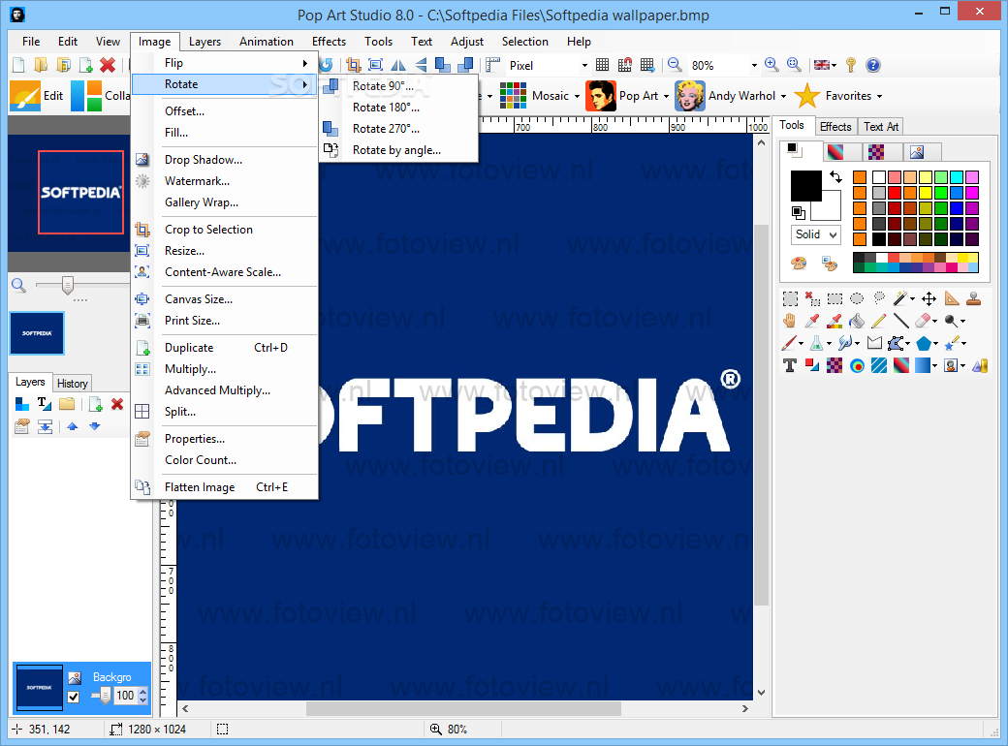Click the Andy Warhol Marilyn button

[x=725, y=96]
